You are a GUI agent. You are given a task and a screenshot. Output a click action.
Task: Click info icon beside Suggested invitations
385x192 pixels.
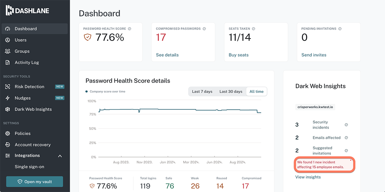pyautogui.click(x=346, y=151)
